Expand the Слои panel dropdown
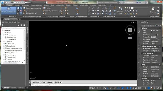This screenshot has width=163, height=91. click(132, 16)
